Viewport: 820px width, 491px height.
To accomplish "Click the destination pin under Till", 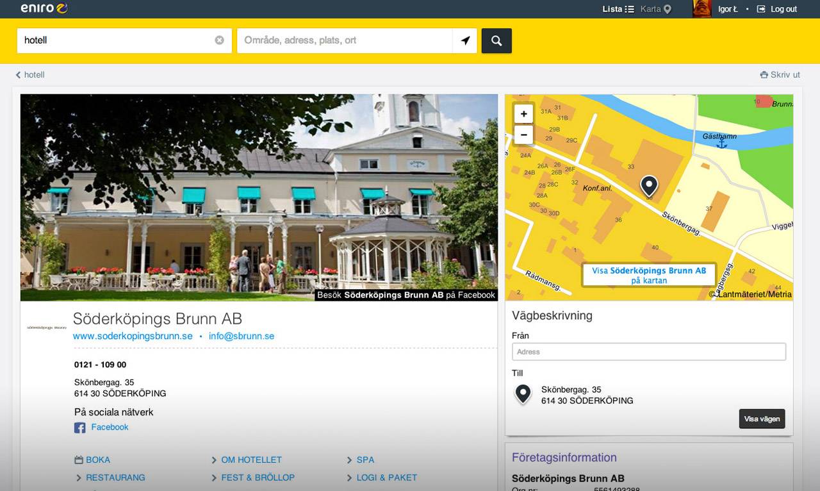I will pyautogui.click(x=523, y=394).
